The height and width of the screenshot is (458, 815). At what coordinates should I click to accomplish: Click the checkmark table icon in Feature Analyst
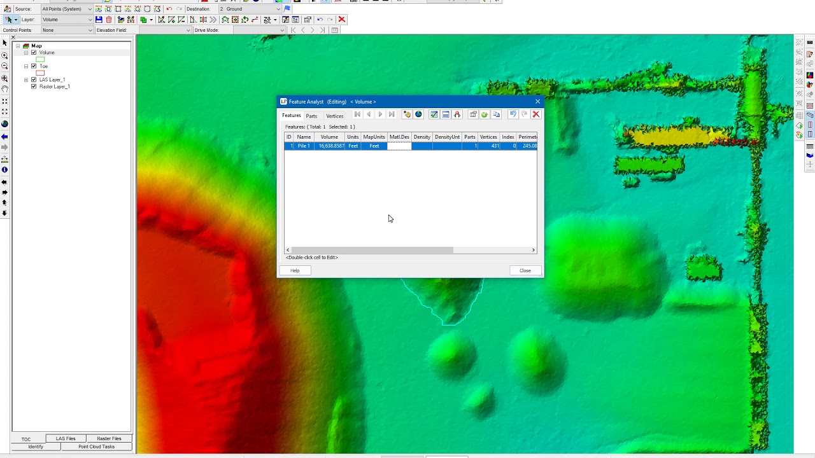point(434,114)
